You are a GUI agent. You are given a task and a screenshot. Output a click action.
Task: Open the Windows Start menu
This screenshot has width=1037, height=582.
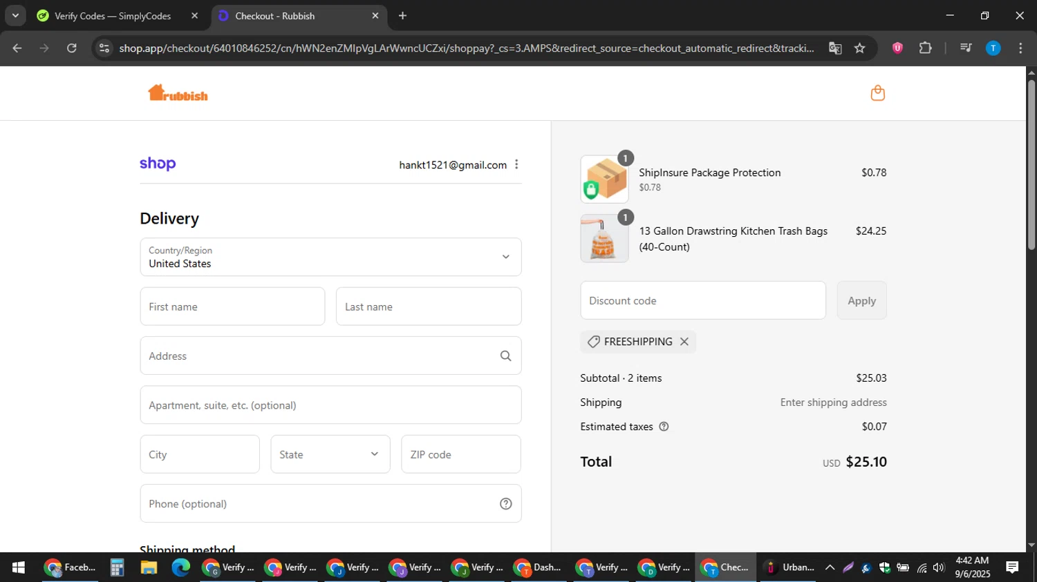click(x=19, y=568)
